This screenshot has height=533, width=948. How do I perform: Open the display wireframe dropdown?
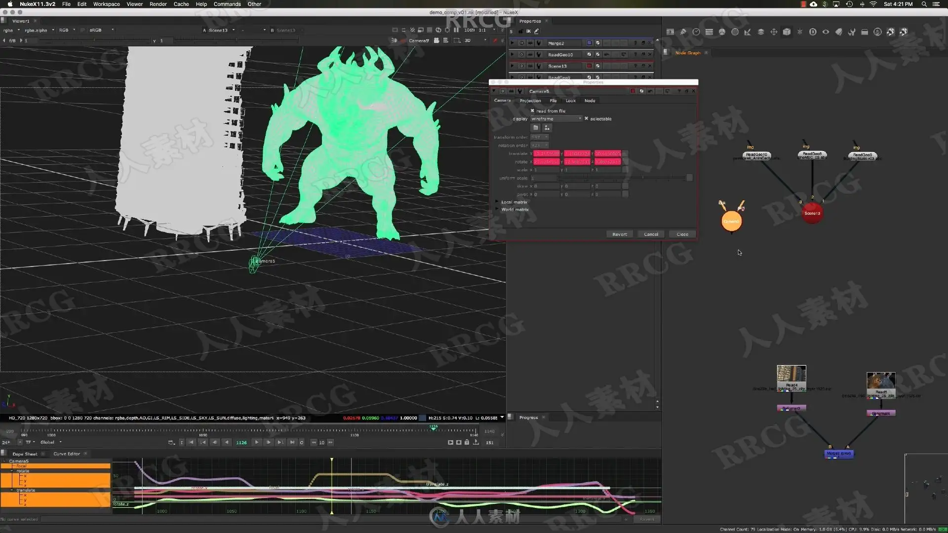tap(556, 119)
